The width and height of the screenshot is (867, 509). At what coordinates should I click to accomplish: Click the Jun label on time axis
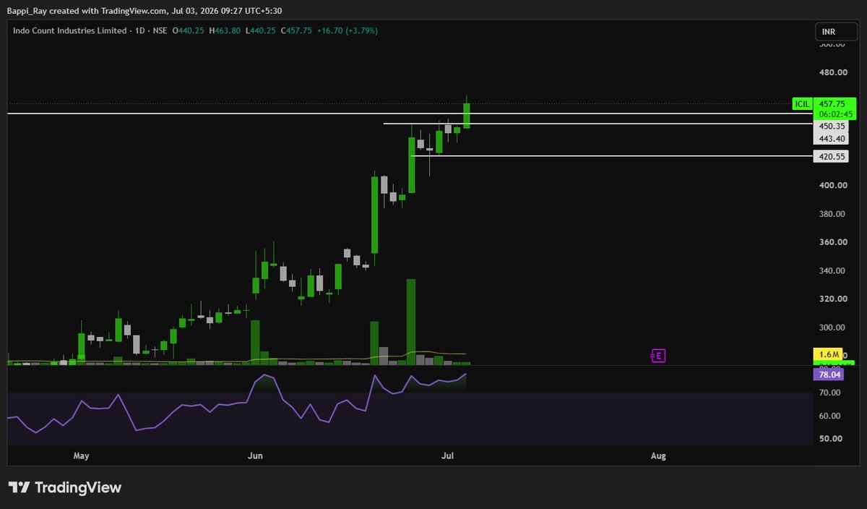255,455
